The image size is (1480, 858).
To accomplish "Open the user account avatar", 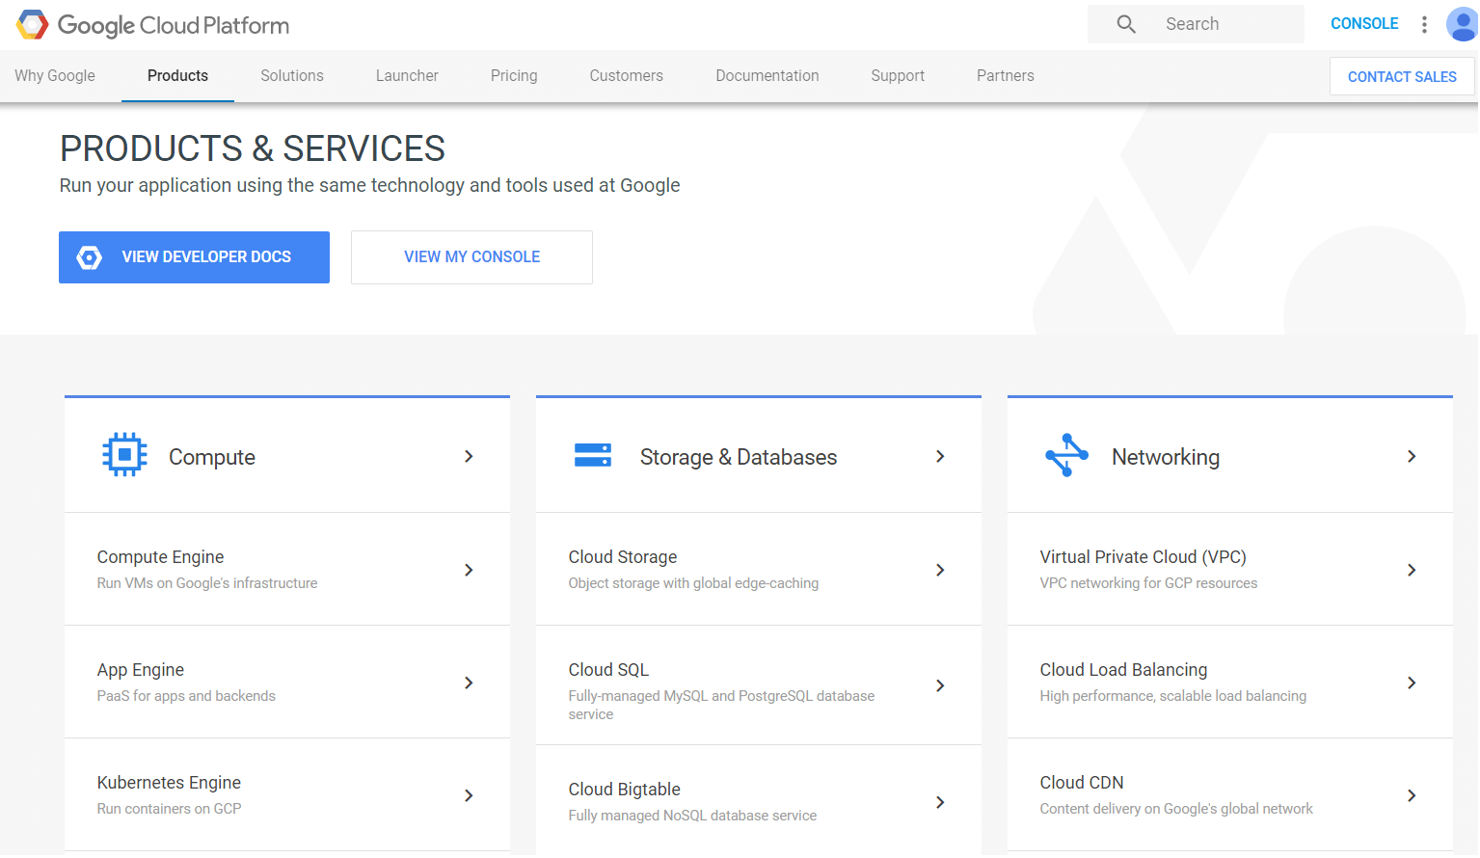I will [x=1462, y=24].
